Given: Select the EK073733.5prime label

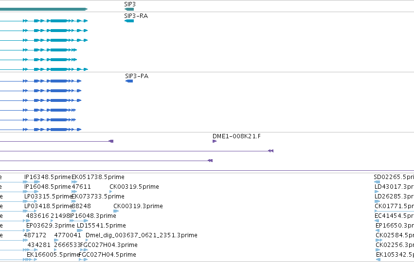Looking at the screenshot, I should pyautogui.click(x=98, y=196).
